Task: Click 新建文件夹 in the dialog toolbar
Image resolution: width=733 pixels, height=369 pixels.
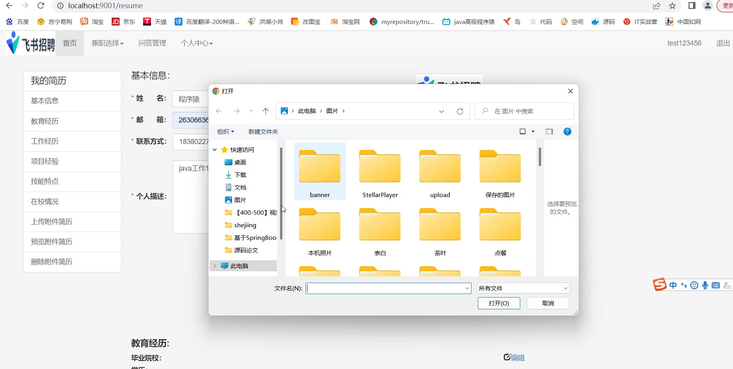Action: pos(263,132)
